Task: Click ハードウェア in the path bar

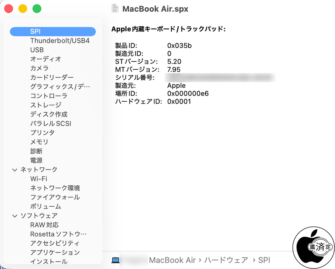Action: [226, 260]
